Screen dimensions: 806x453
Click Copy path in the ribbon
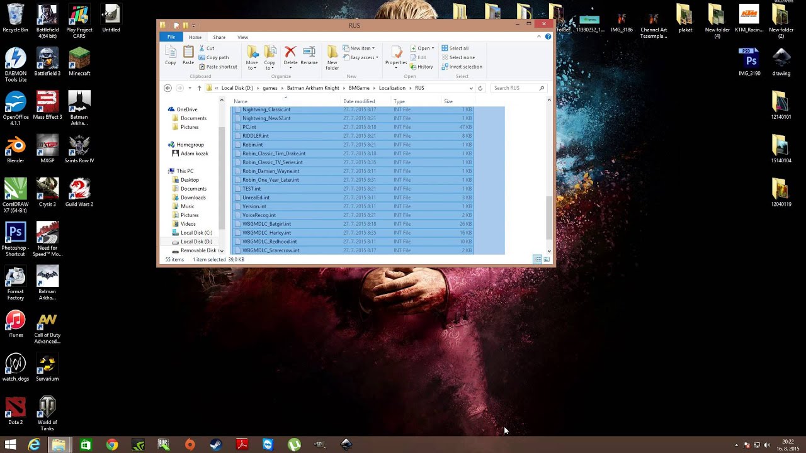213,57
